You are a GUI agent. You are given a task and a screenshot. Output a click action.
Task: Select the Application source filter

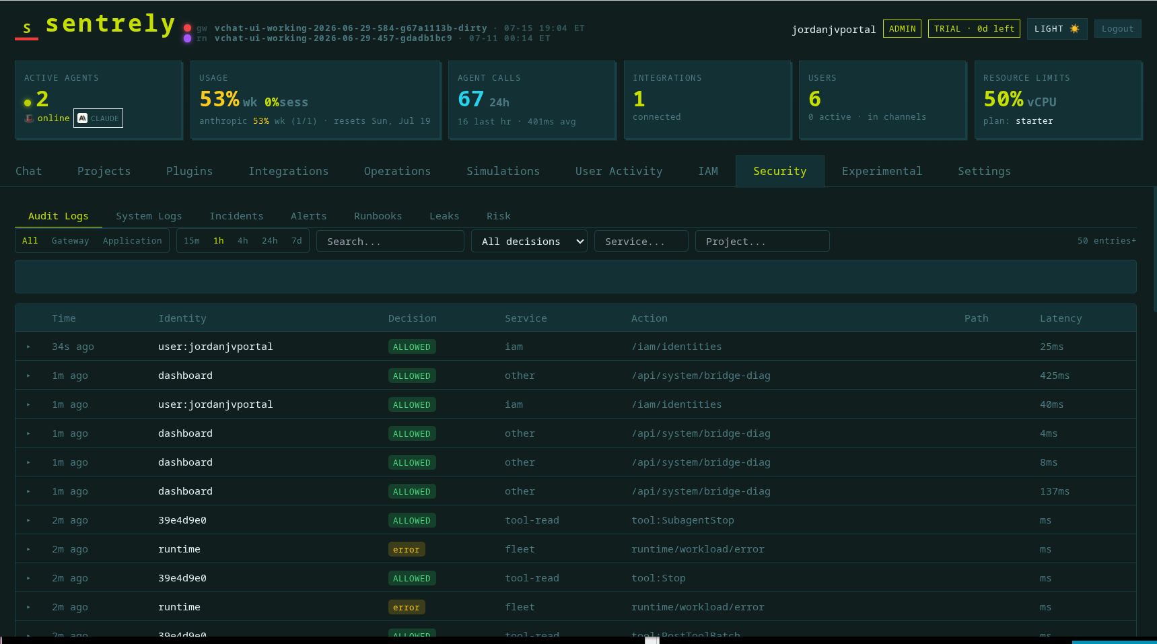coord(133,241)
